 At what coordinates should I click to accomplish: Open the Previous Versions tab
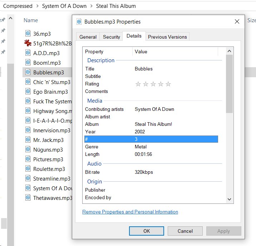click(x=167, y=37)
